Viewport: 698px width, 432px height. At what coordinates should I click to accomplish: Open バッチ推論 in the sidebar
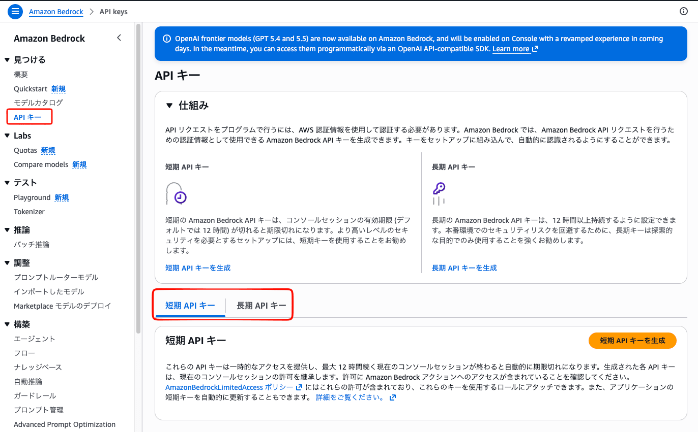[x=32, y=244]
